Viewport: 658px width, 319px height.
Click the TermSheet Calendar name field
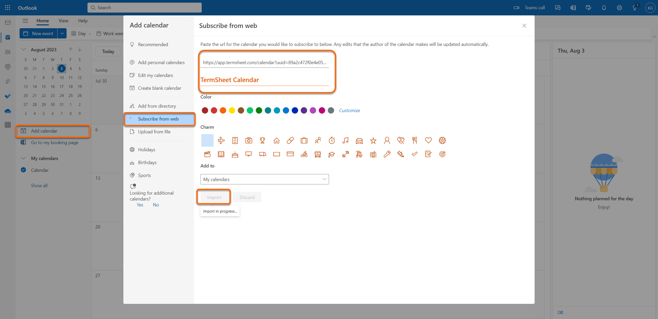pyautogui.click(x=265, y=80)
